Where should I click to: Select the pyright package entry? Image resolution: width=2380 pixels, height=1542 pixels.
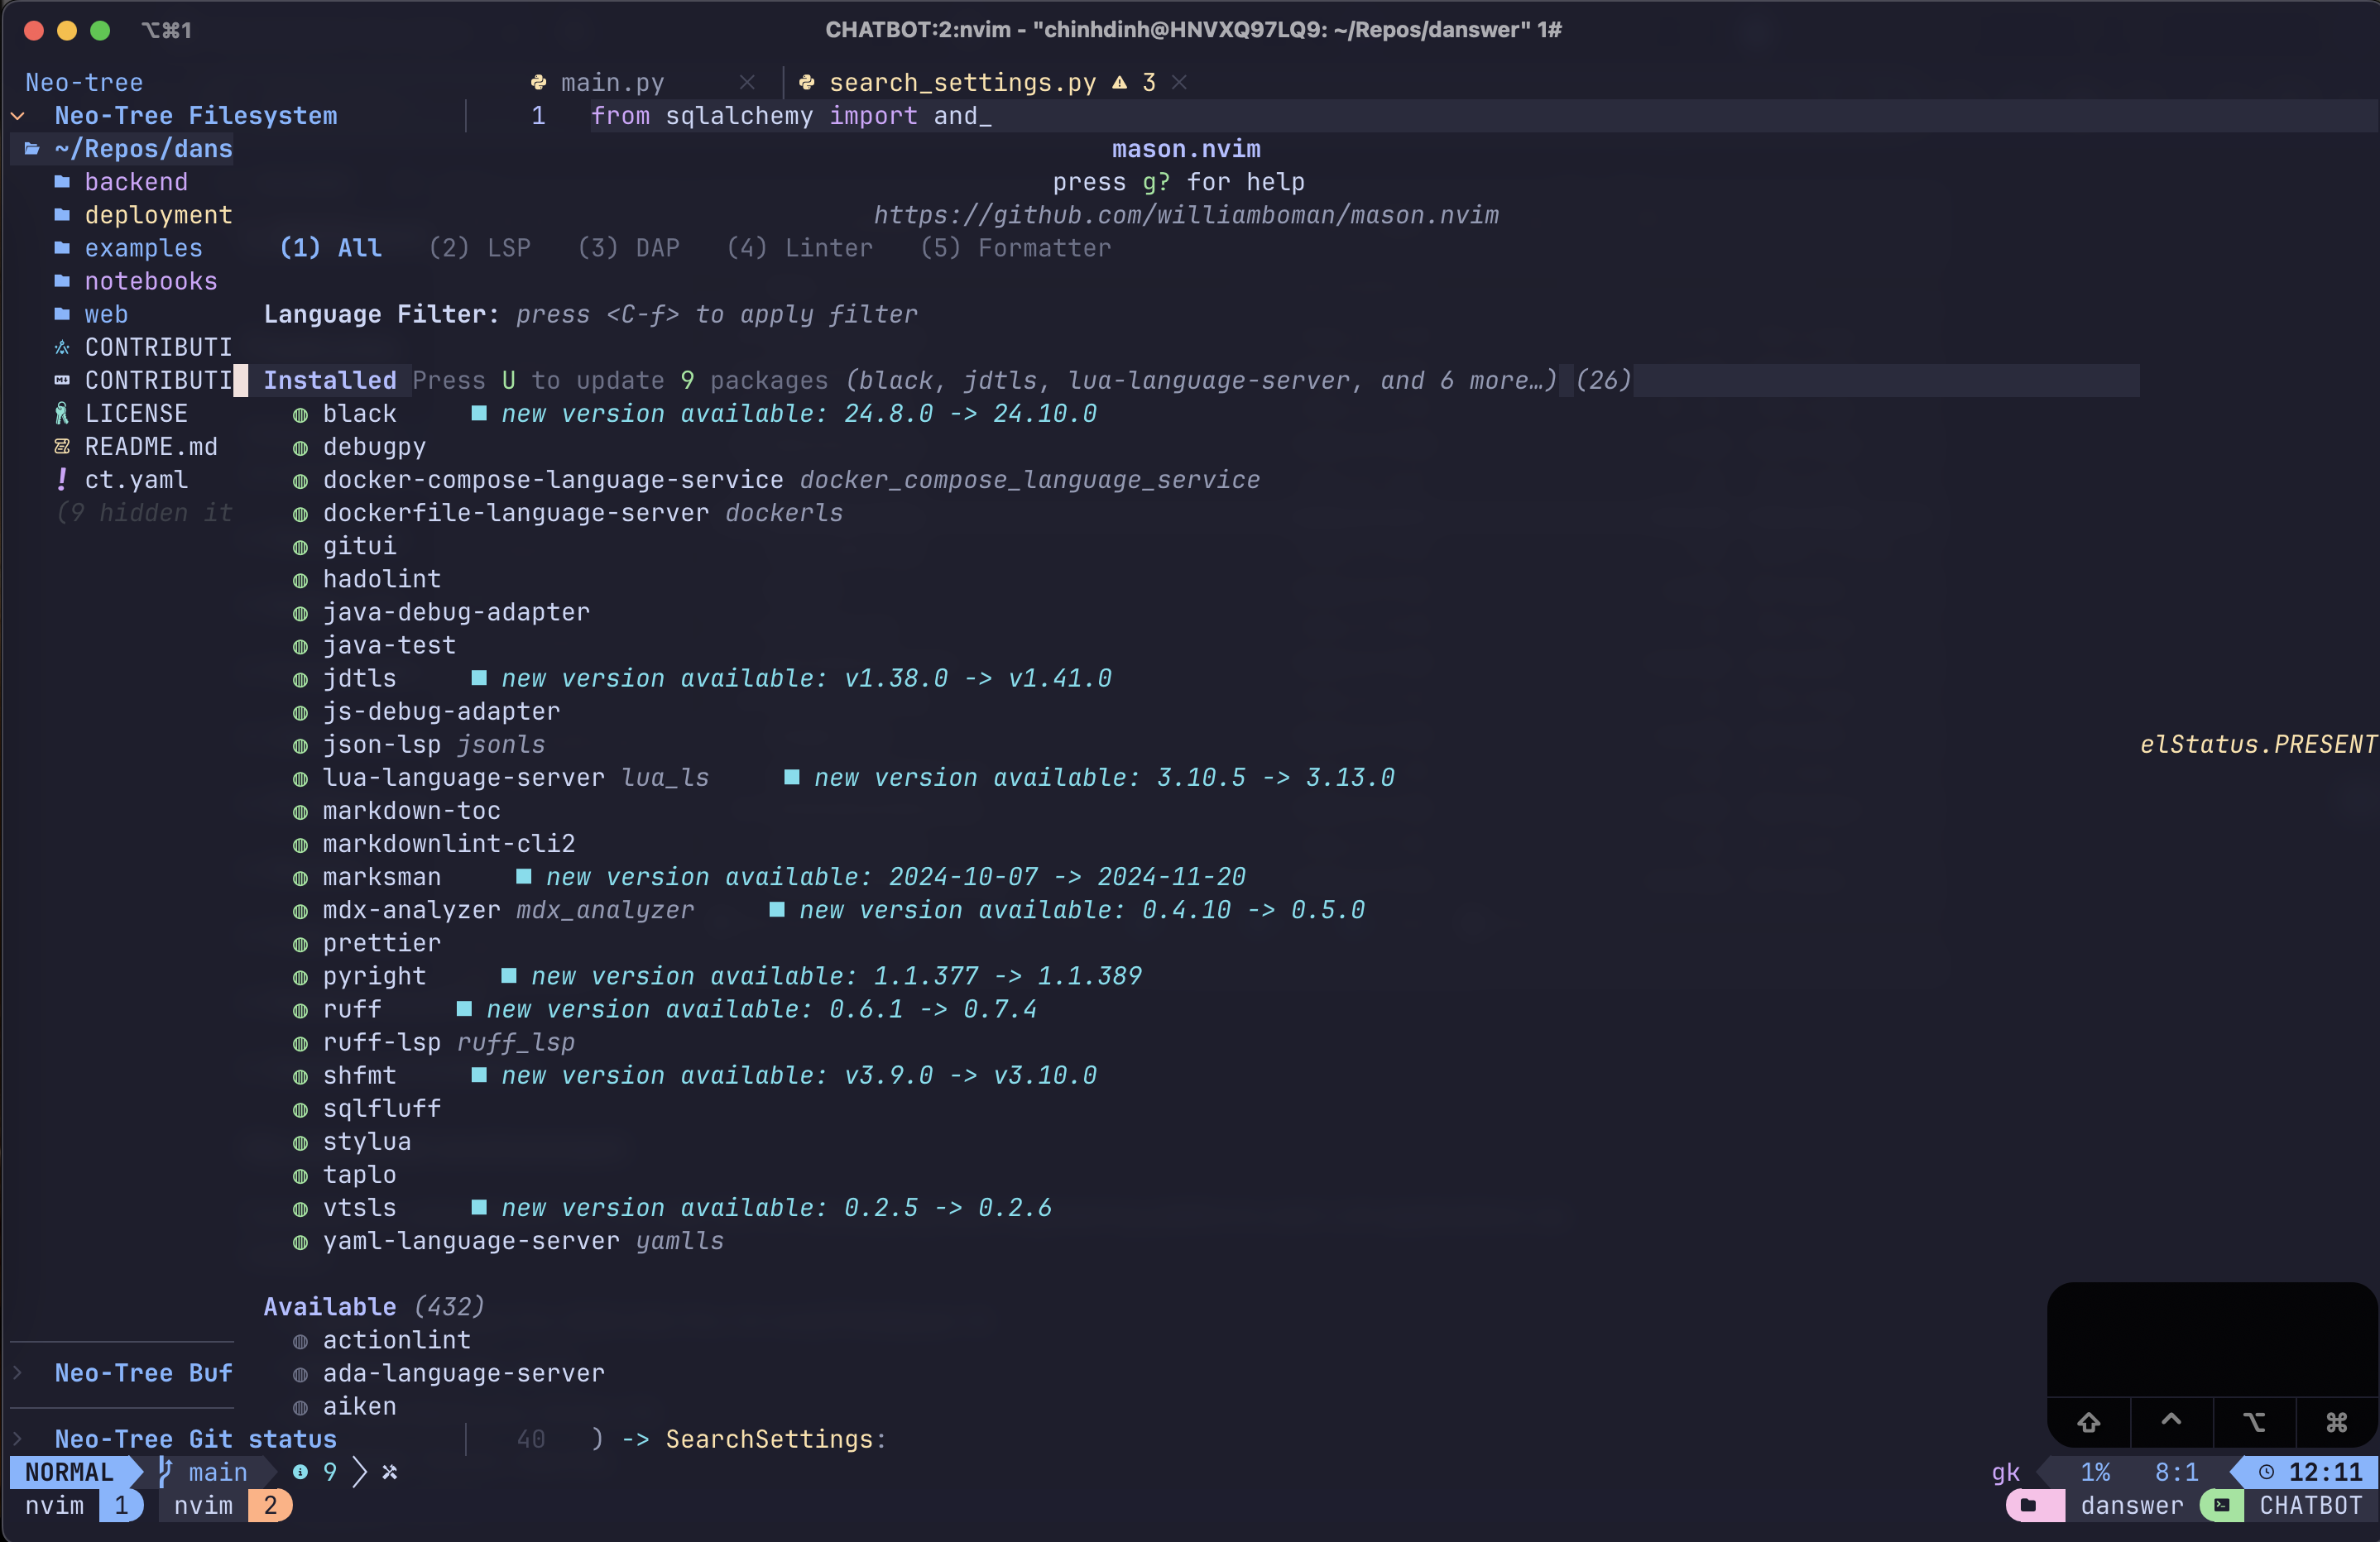click(x=374, y=976)
